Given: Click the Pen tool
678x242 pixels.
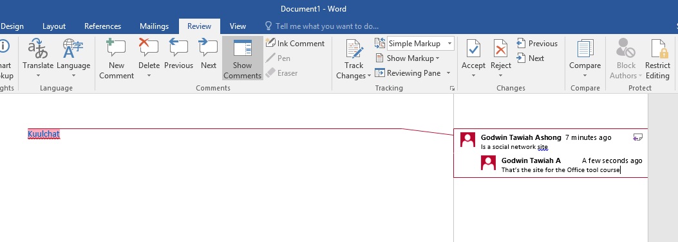Looking at the screenshot, I should tap(278, 58).
